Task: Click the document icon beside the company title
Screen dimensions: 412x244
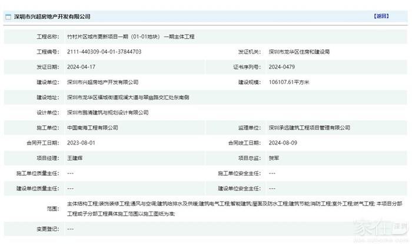Action: click(x=8, y=16)
